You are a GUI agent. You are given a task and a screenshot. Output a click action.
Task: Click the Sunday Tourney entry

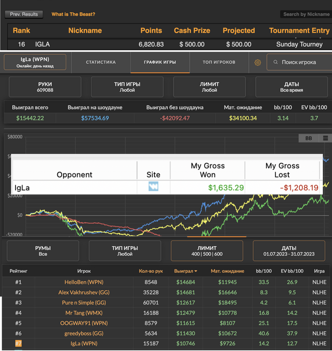[x=299, y=44]
